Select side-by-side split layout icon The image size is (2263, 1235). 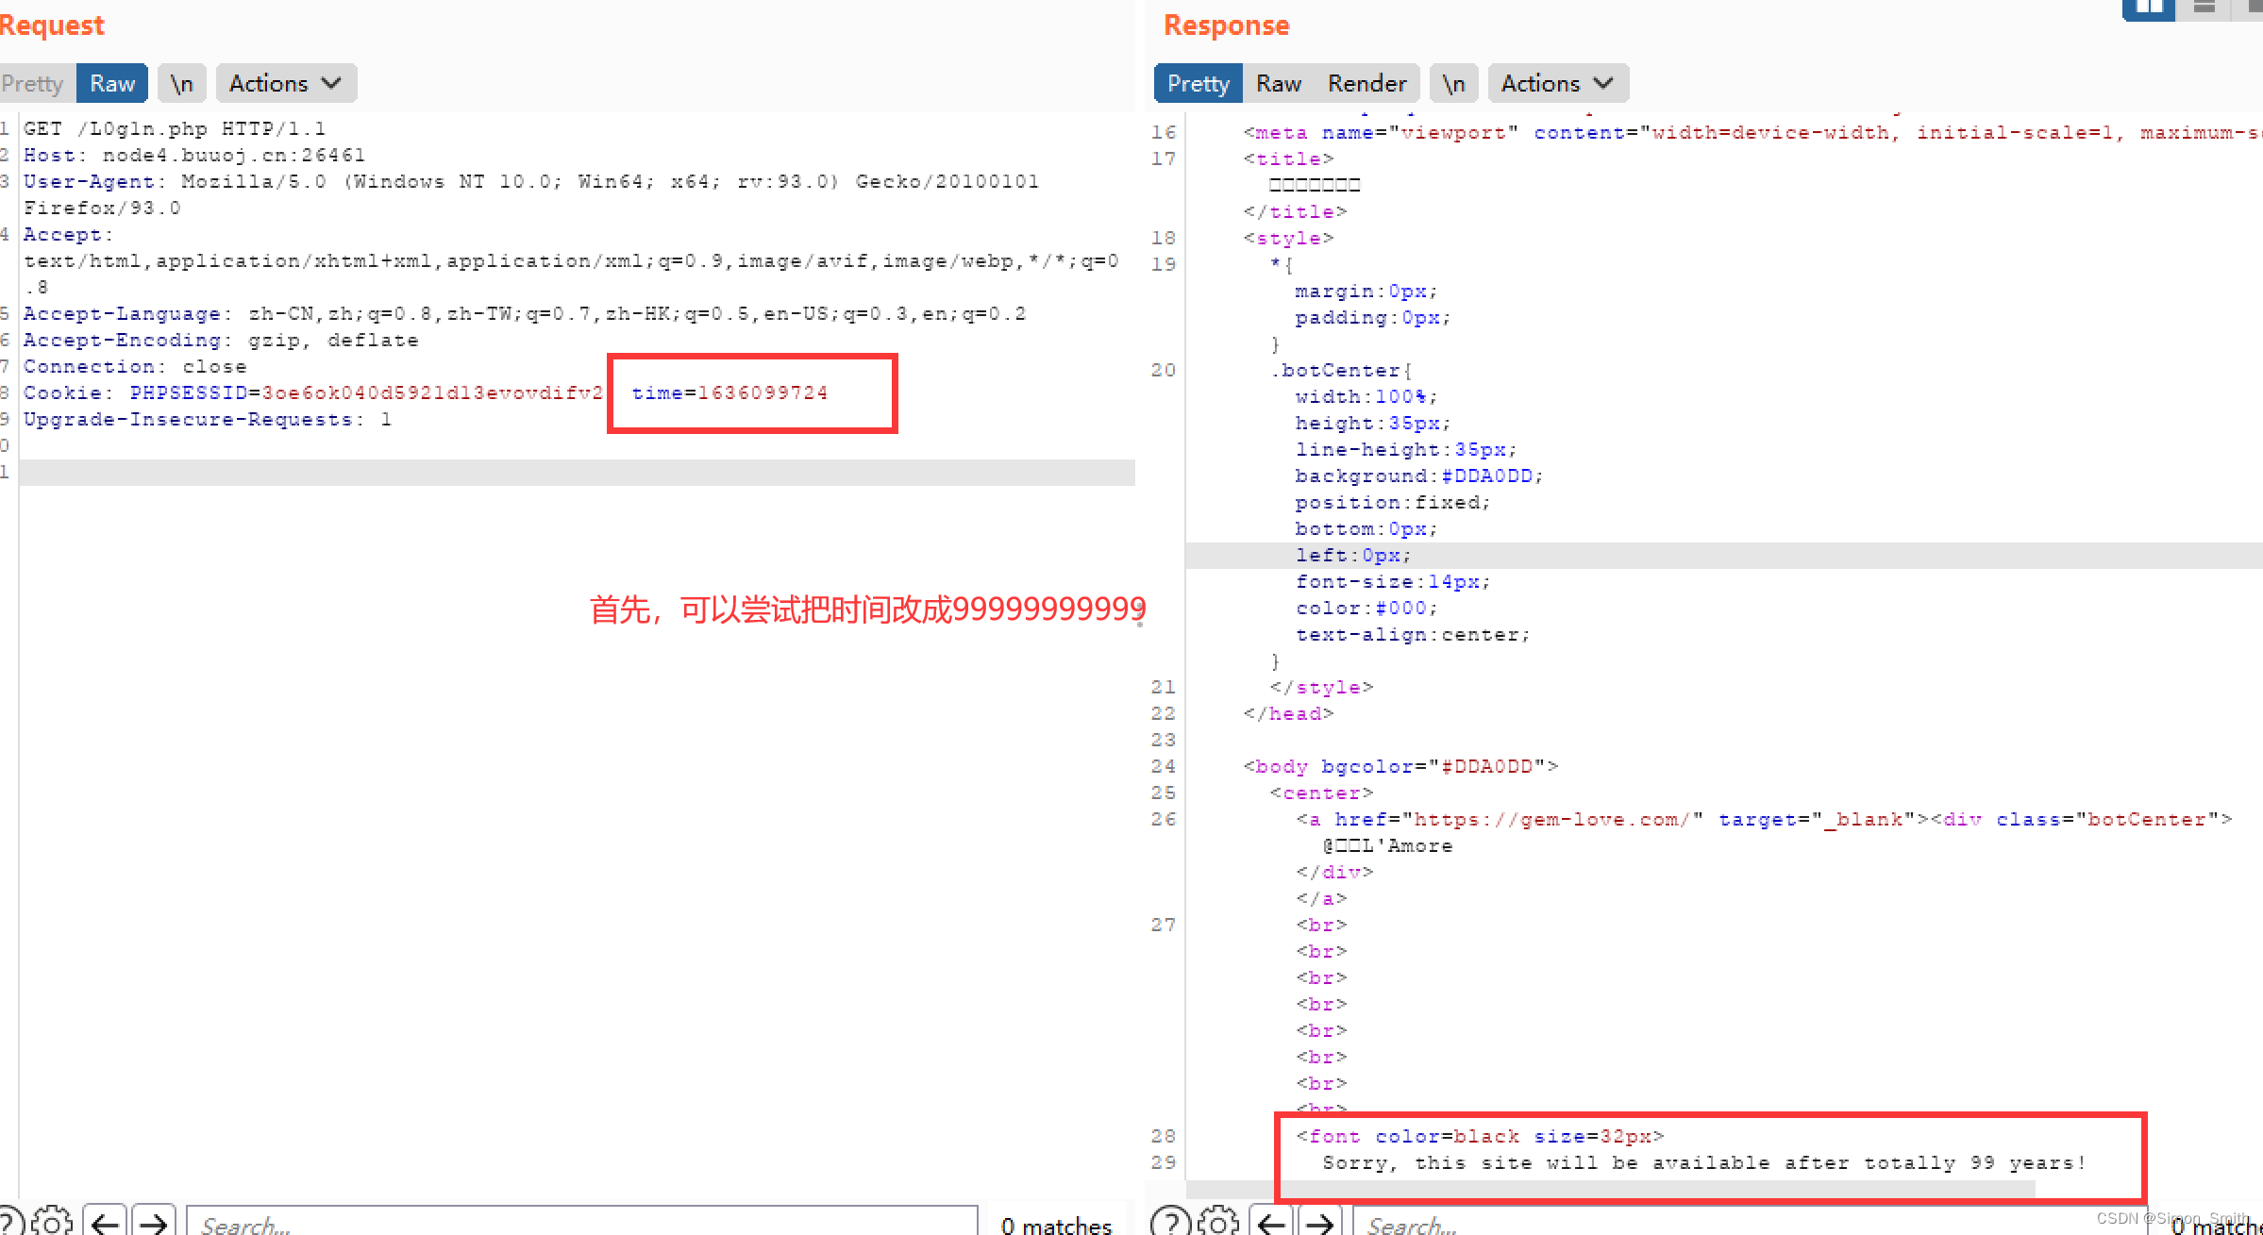pyautogui.click(x=2149, y=8)
